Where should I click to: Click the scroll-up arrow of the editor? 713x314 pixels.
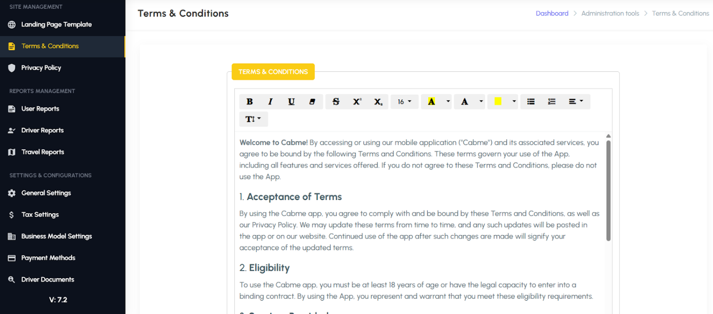608,136
